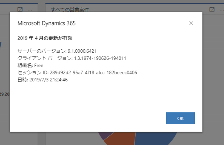
Task: Click the 日時 2019/7/3 21:24:46 line
Action: pyautogui.click(x=42, y=80)
